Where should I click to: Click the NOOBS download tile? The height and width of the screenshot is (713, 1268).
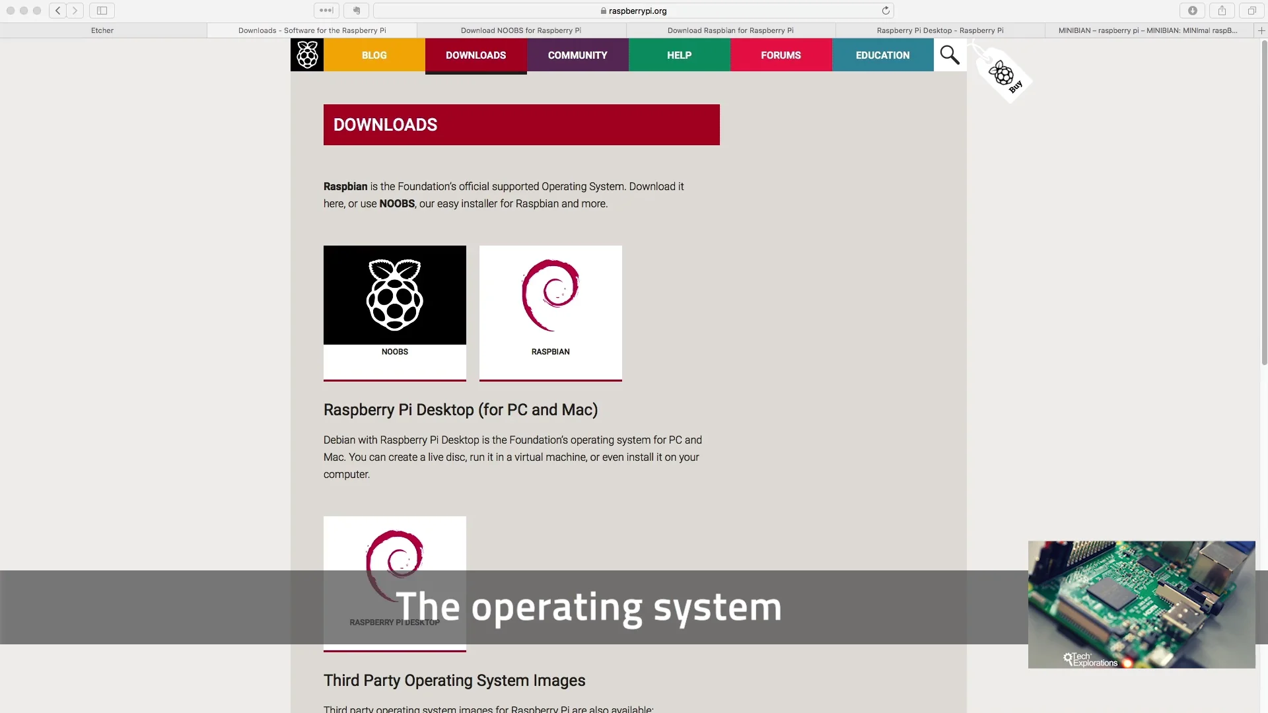pos(395,312)
